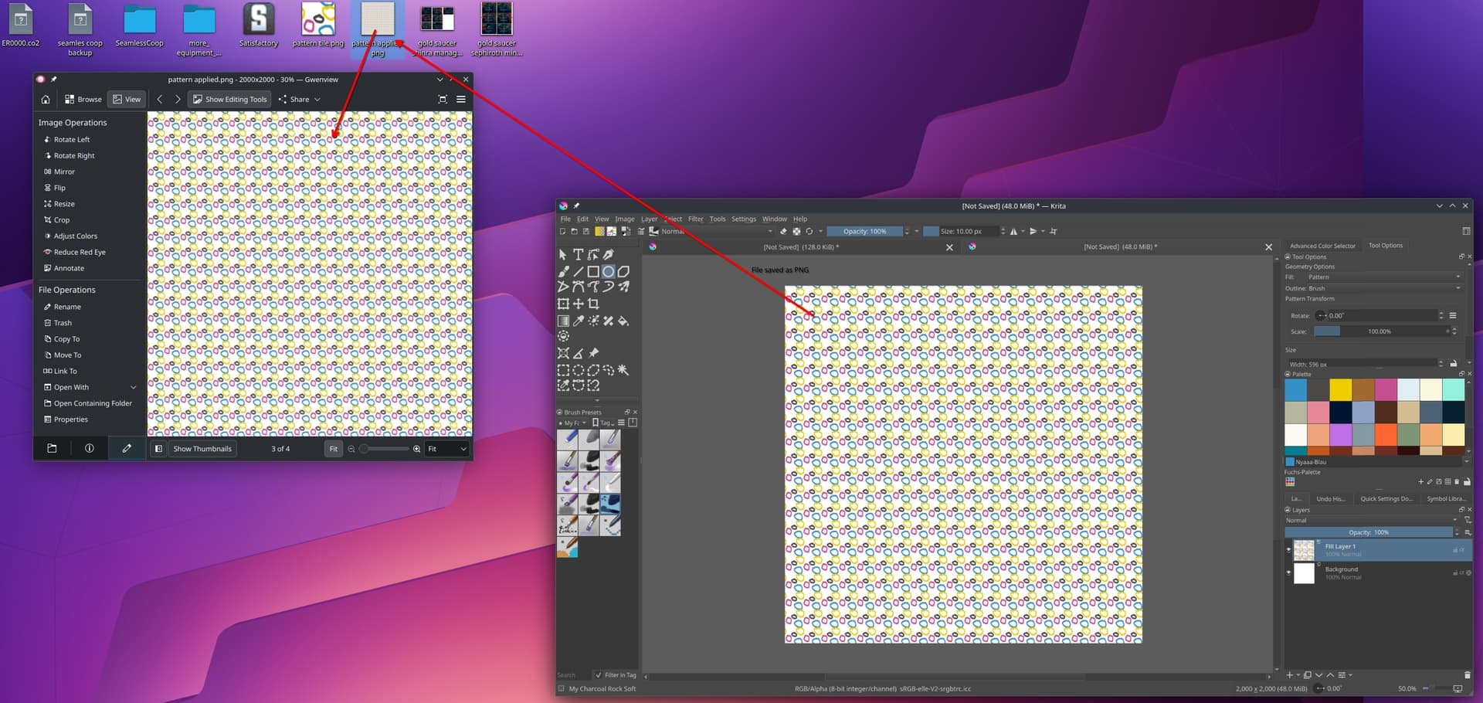
Task: Select the Freehand Brush tool in Krita
Action: [x=563, y=271]
